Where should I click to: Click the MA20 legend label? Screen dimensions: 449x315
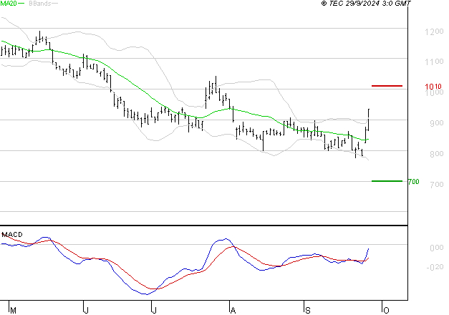[x=9, y=3]
